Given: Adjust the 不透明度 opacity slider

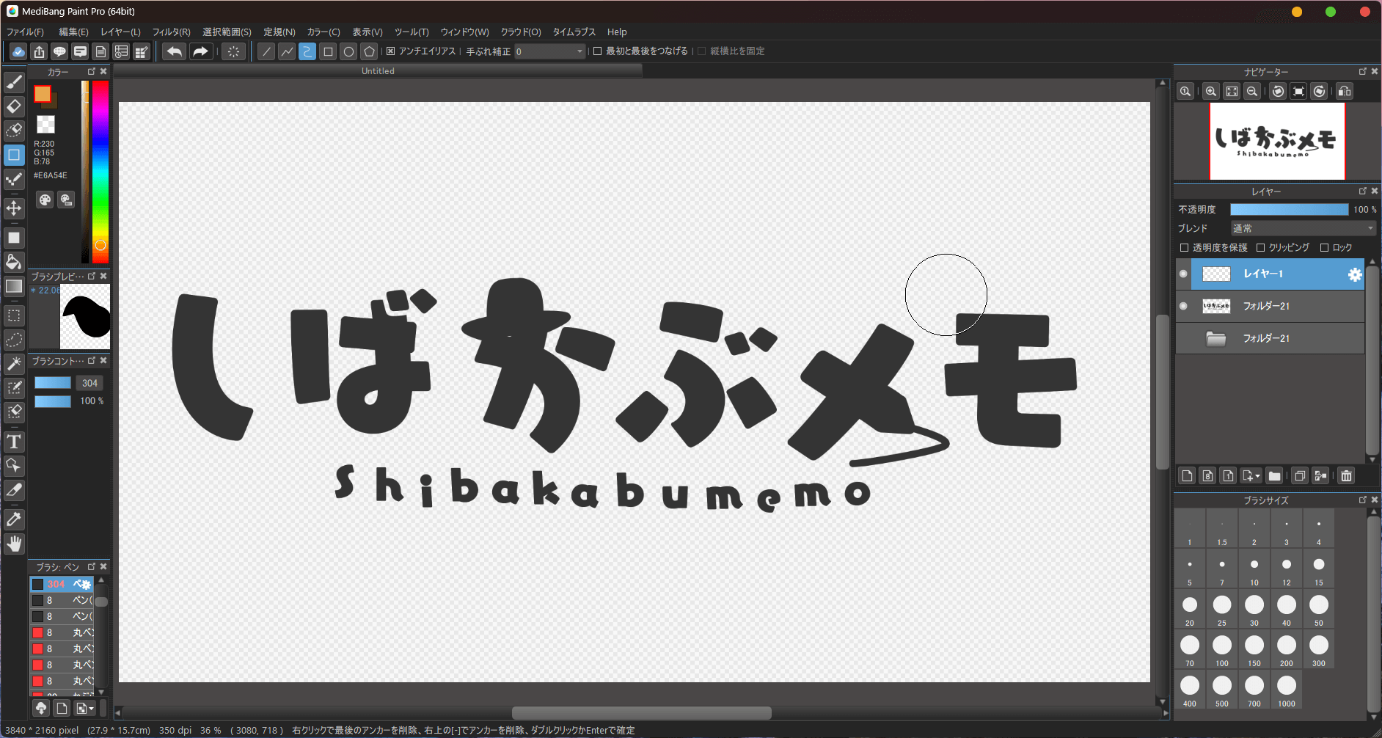Looking at the screenshot, I should click(x=1289, y=210).
